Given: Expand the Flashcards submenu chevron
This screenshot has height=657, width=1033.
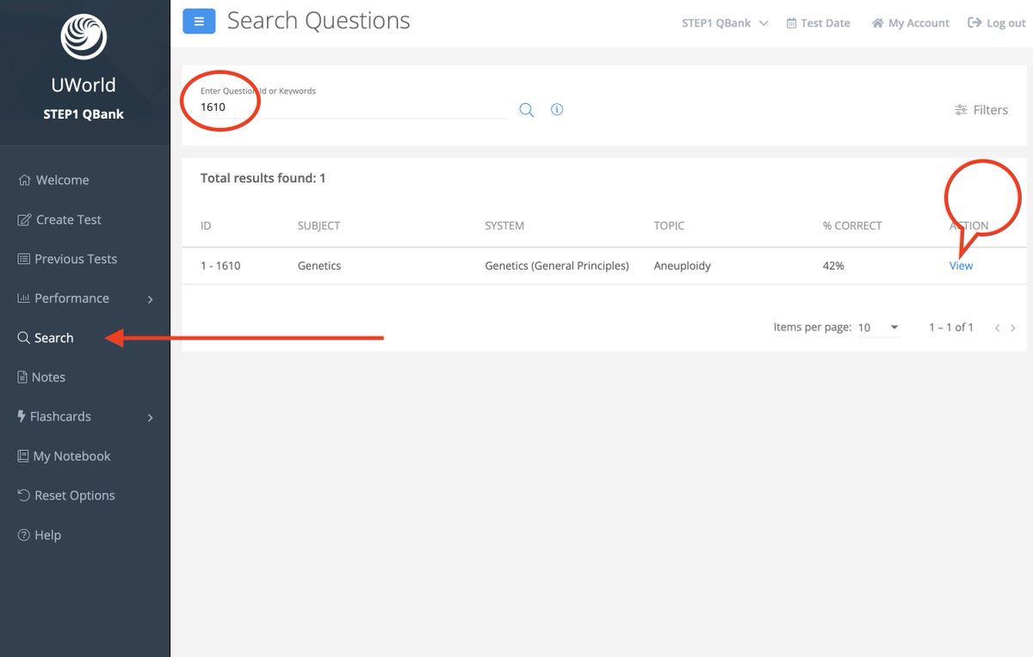Looking at the screenshot, I should pyautogui.click(x=151, y=417).
